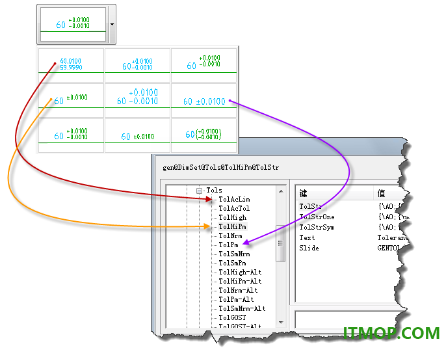Click the path text gen@DimSet@Tols@TolHiPm@TolStr
The image size is (446, 348).
click(221, 168)
